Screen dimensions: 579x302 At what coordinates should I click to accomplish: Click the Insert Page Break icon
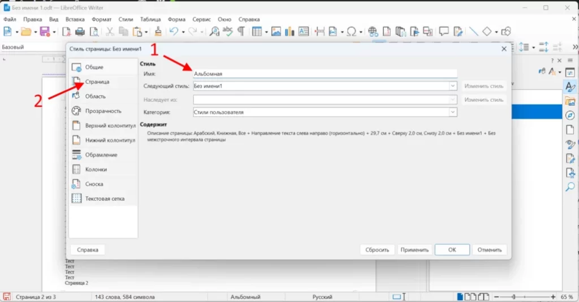click(320, 32)
